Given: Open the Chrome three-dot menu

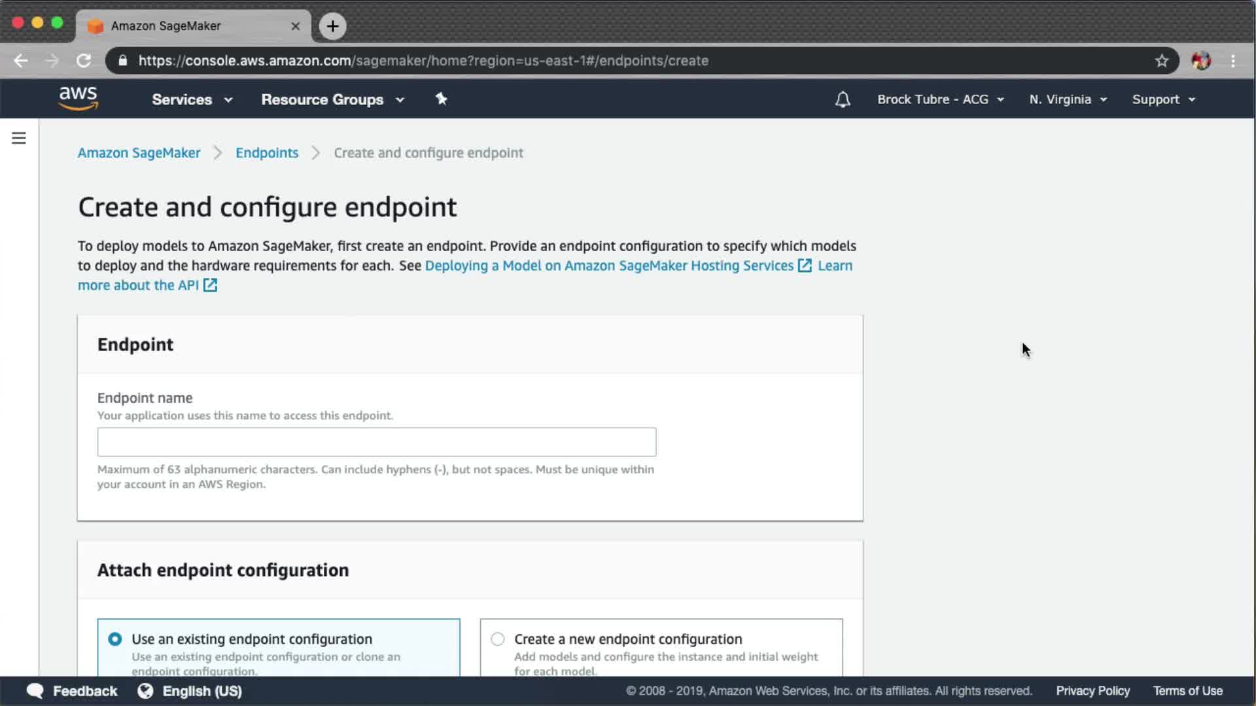Looking at the screenshot, I should point(1233,61).
